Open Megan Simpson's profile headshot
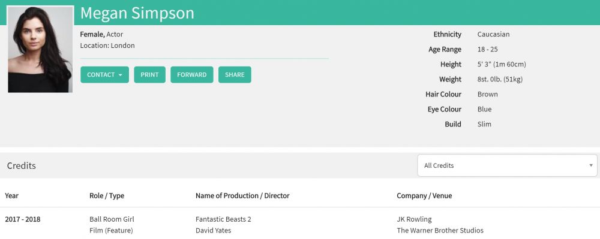Screen dimensions: 600x239 coord(40,49)
